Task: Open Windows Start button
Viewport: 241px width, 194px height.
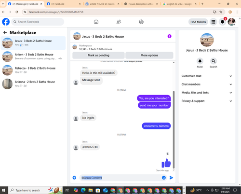Action: (3, 190)
